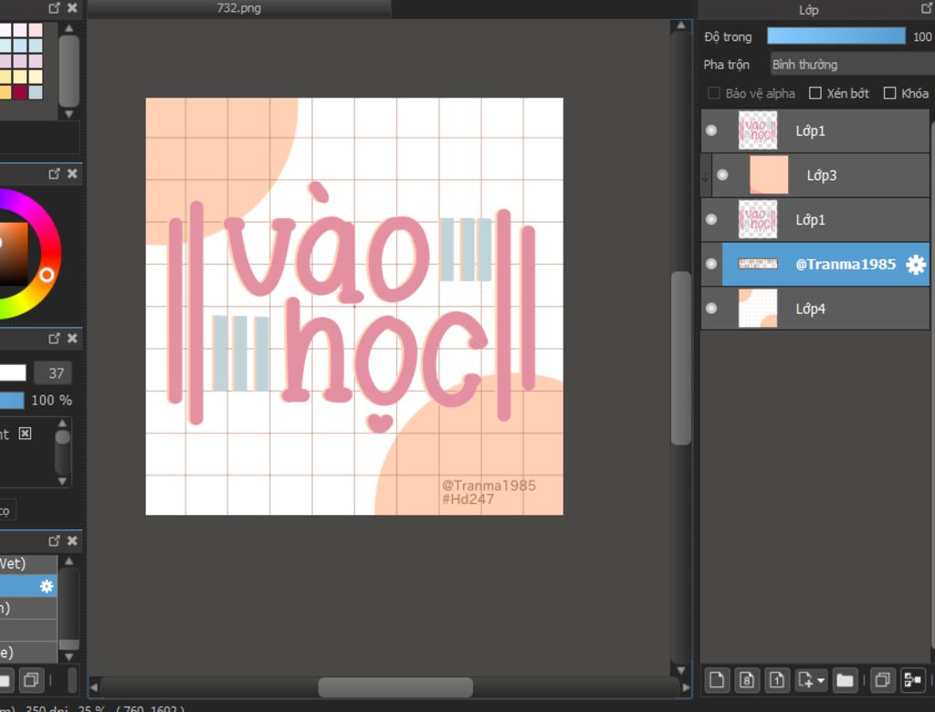Pick the crimson red palette swatch
935x712 pixels.
click(x=20, y=92)
